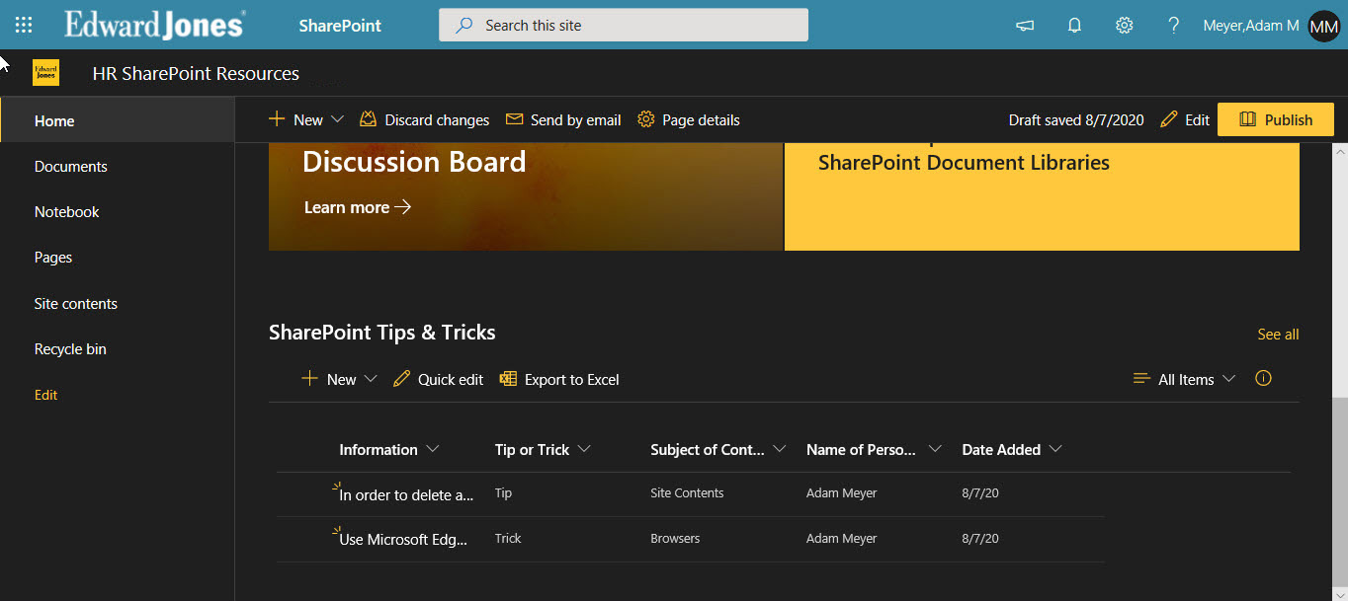Click the 'Site Contents' cell
The width and height of the screenshot is (1348, 601).
click(x=687, y=493)
